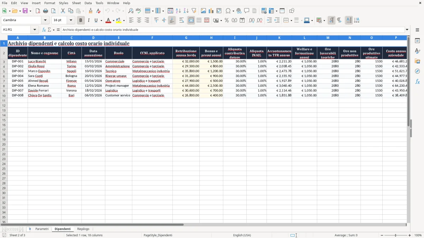Open the Draw functions shapes icon
This screenshot has height=238, width=424.
tap(292, 11)
